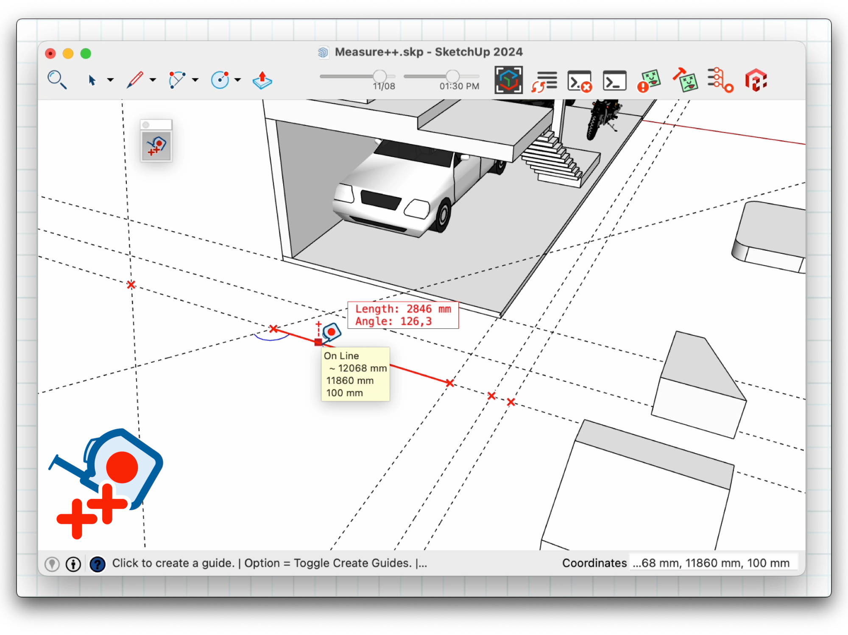Close the floating Measure++ toolbar palette
848x635 pixels.
(x=146, y=125)
